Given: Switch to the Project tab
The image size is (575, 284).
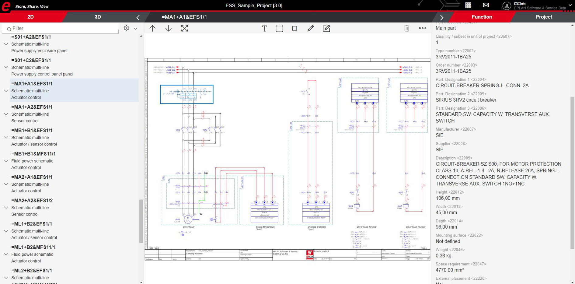Looking at the screenshot, I should (x=544, y=17).
